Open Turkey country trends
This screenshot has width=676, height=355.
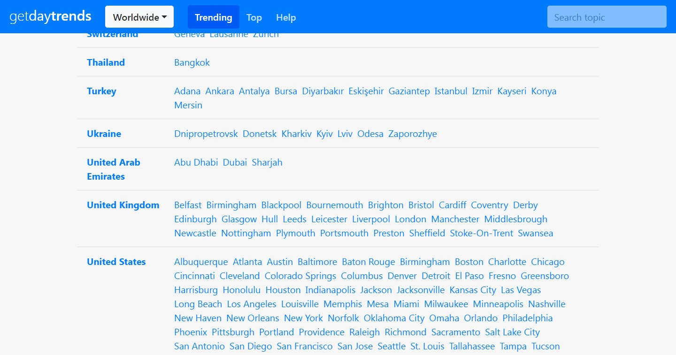pyautogui.click(x=101, y=91)
